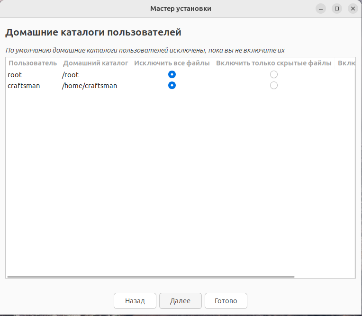Enable 'Include only hidden files' for root
The width and height of the screenshot is (362, 316).
[274, 74]
